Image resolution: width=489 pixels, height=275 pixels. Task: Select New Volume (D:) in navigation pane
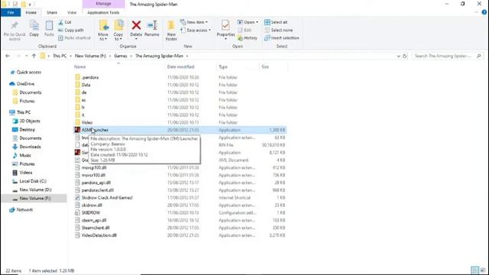tap(35, 189)
